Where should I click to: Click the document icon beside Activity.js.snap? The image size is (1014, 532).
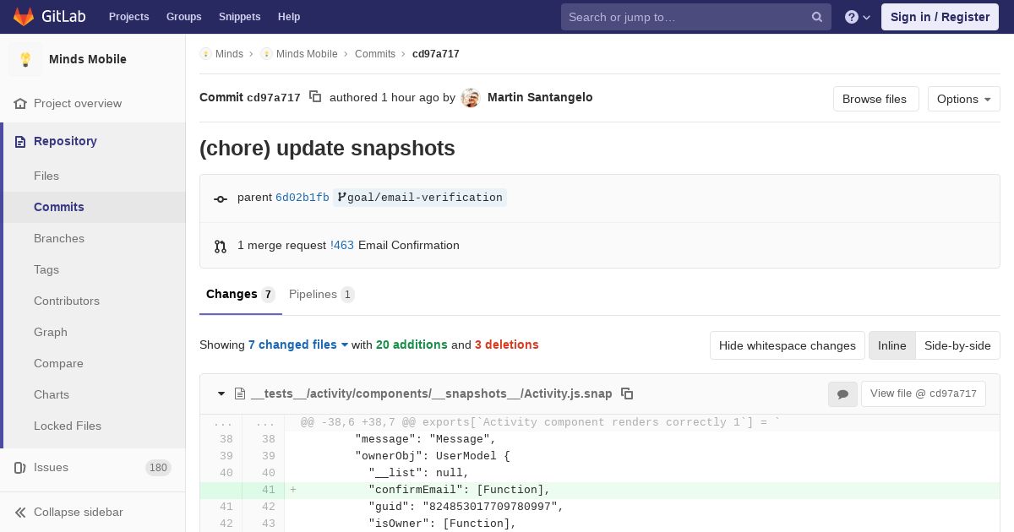240,394
